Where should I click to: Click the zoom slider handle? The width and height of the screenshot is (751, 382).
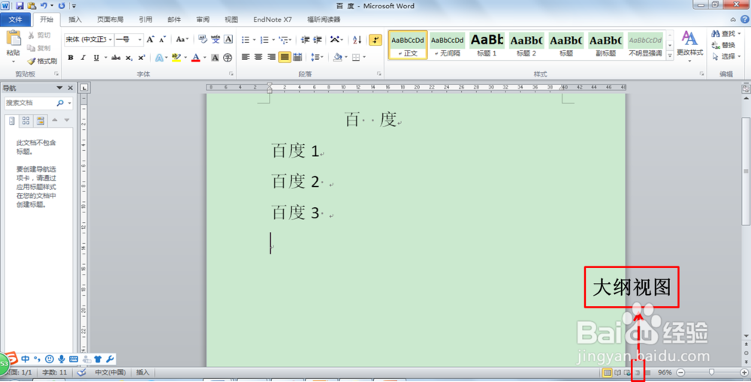[712, 372]
